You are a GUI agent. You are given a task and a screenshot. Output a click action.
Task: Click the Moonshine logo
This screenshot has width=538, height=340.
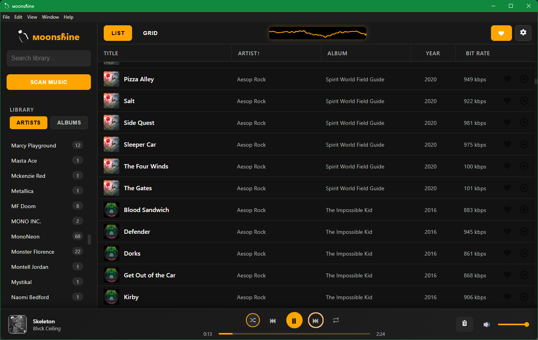[x=49, y=37]
